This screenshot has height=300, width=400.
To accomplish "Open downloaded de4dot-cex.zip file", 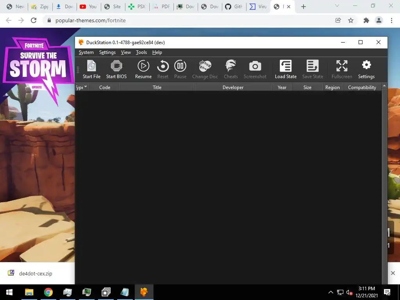I will [x=36, y=273].
